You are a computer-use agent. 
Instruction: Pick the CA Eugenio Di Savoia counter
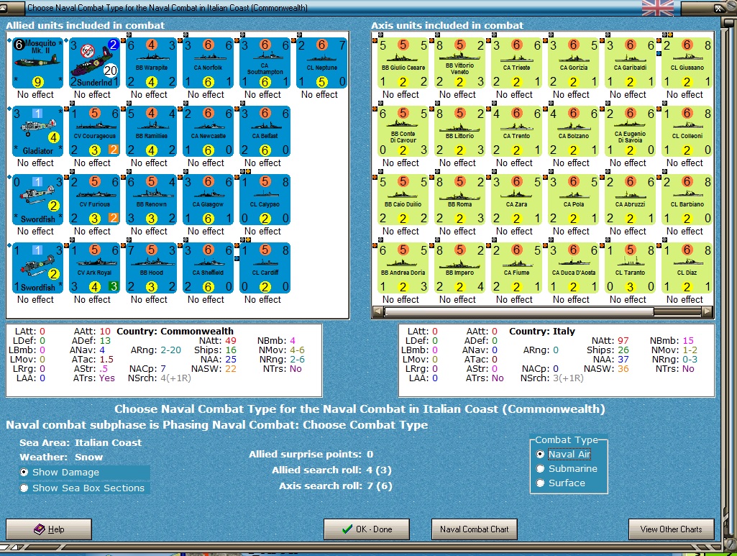(631, 132)
